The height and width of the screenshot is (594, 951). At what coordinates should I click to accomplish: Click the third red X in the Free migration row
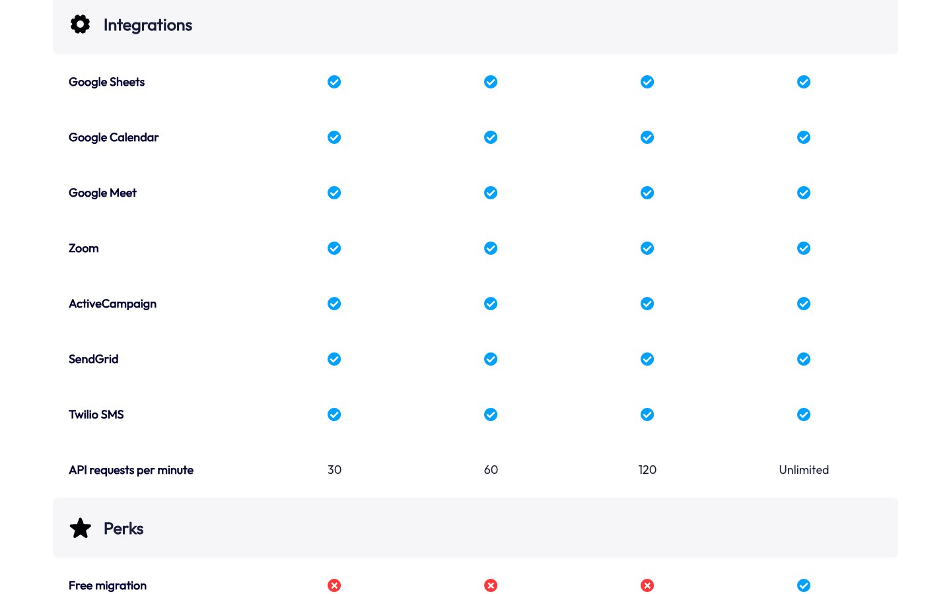(x=647, y=585)
